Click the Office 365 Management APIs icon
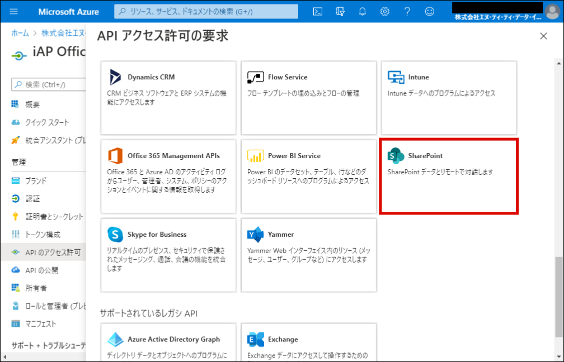Viewport: 564px width, 362px height. click(x=115, y=155)
